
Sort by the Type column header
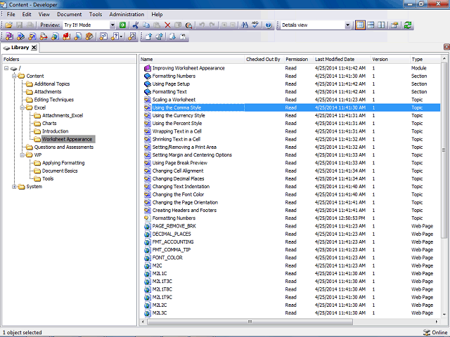(425, 59)
